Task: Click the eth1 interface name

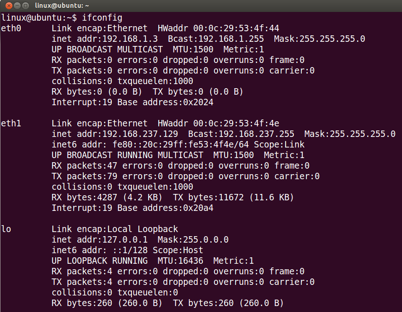Action: [11, 124]
